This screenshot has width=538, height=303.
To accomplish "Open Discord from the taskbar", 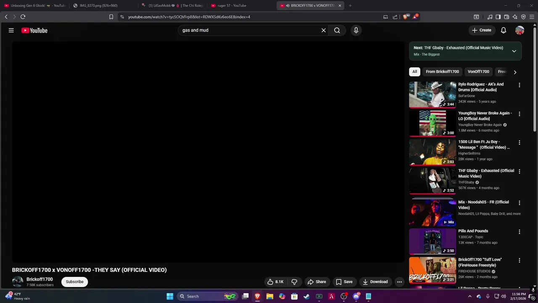I will (356, 296).
